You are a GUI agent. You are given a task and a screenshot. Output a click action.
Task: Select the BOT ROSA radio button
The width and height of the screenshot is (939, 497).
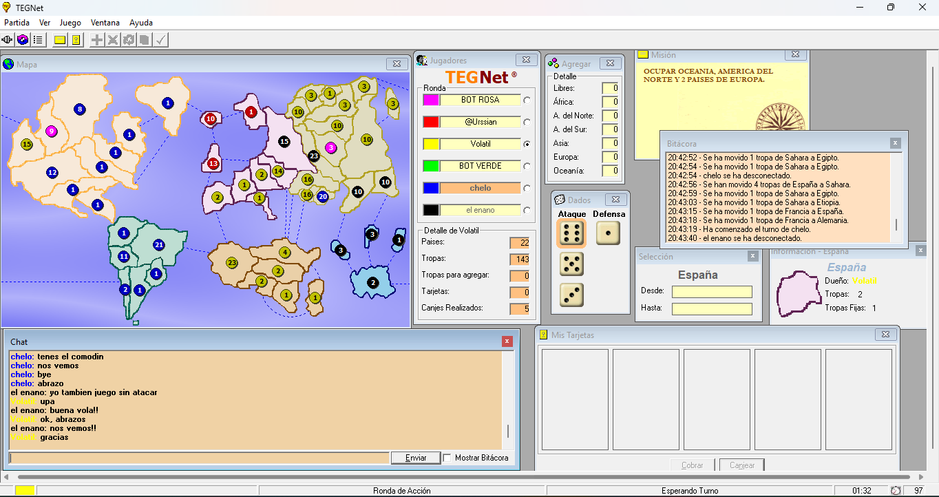point(527,100)
